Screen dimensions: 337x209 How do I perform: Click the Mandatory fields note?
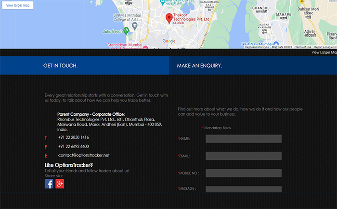pyautogui.click(x=217, y=128)
